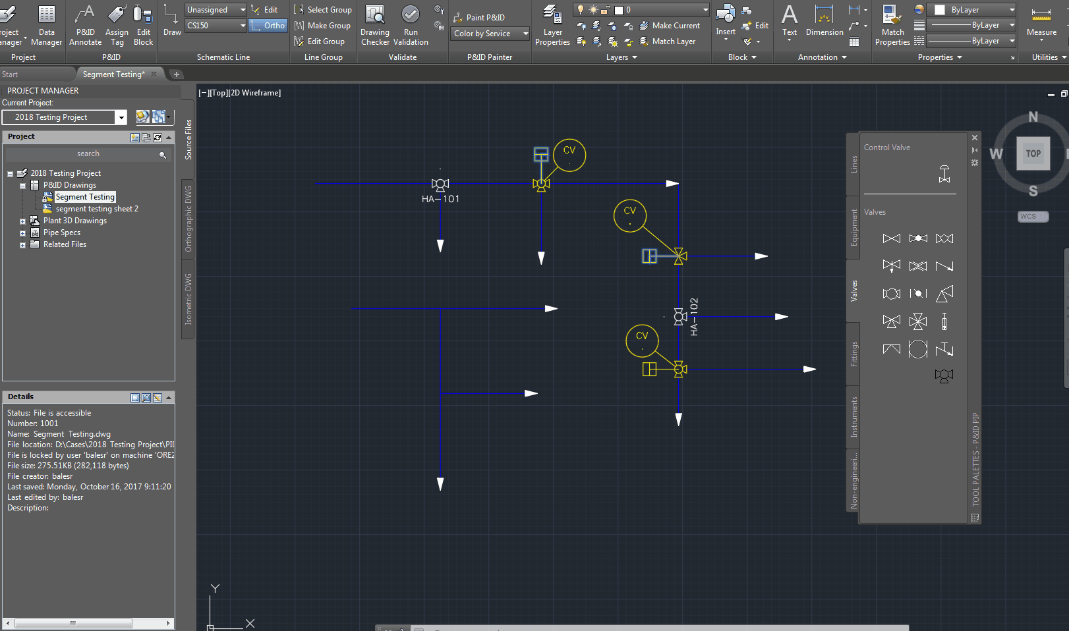Click the Assign Tag icon

[x=117, y=14]
